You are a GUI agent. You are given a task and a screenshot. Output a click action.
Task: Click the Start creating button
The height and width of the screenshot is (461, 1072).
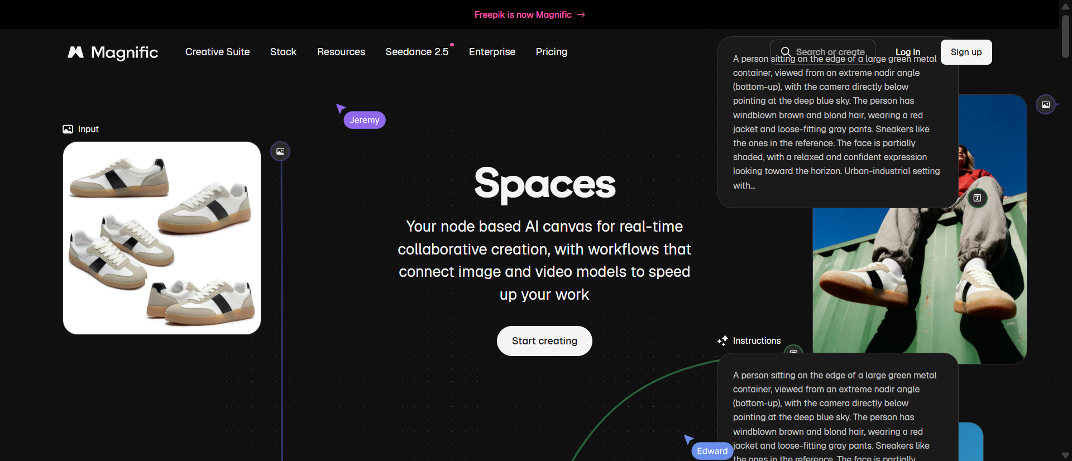coord(544,341)
